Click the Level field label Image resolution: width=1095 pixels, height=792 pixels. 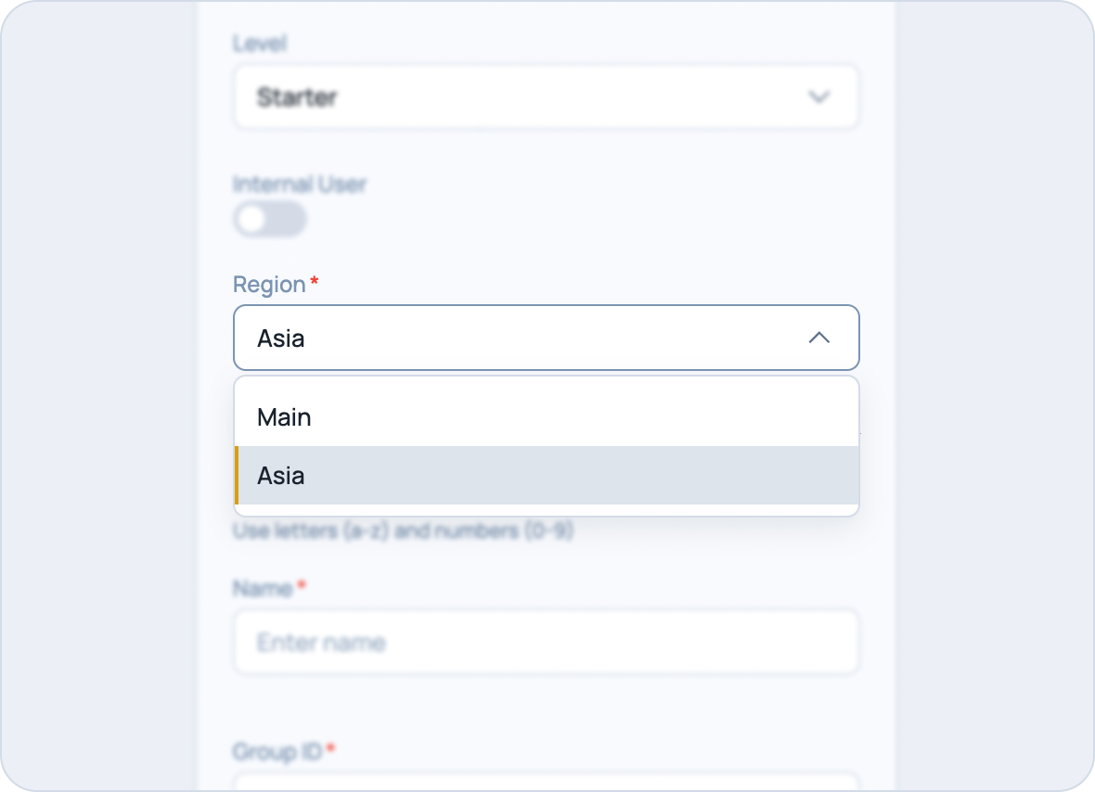click(260, 44)
